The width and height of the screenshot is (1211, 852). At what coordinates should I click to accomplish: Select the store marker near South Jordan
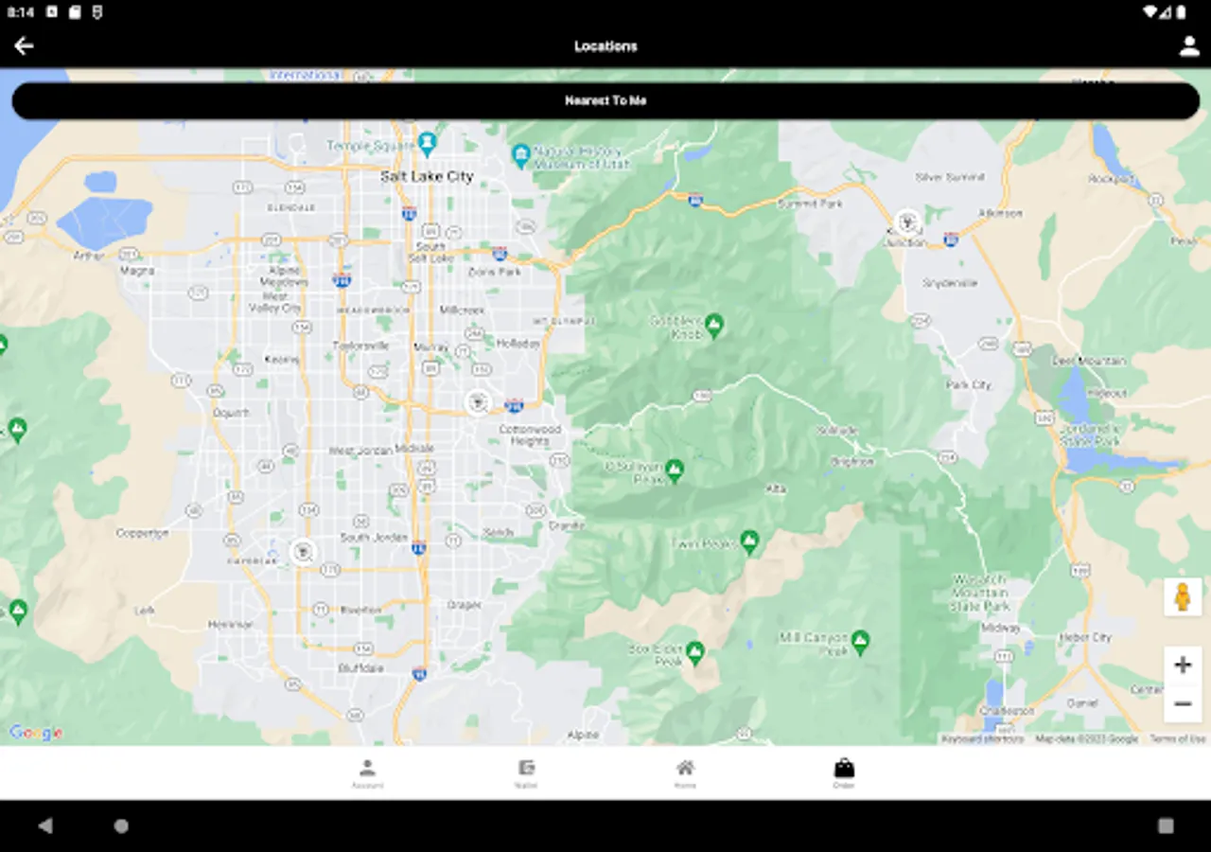pyautogui.click(x=303, y=550)
